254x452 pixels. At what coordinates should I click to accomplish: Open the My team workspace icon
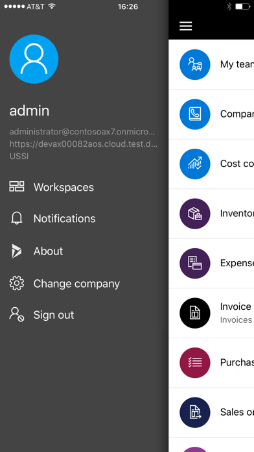coord(195,64)
